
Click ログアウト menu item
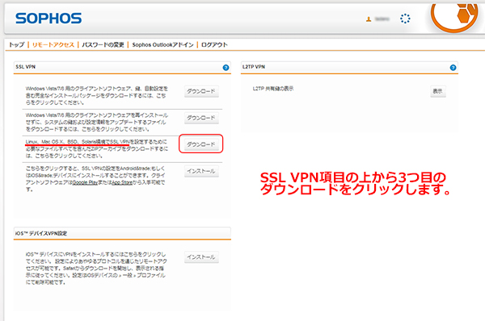[x=214, y=44]
